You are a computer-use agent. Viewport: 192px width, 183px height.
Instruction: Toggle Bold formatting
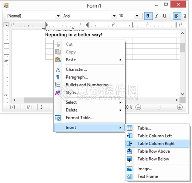coord(148,16)
